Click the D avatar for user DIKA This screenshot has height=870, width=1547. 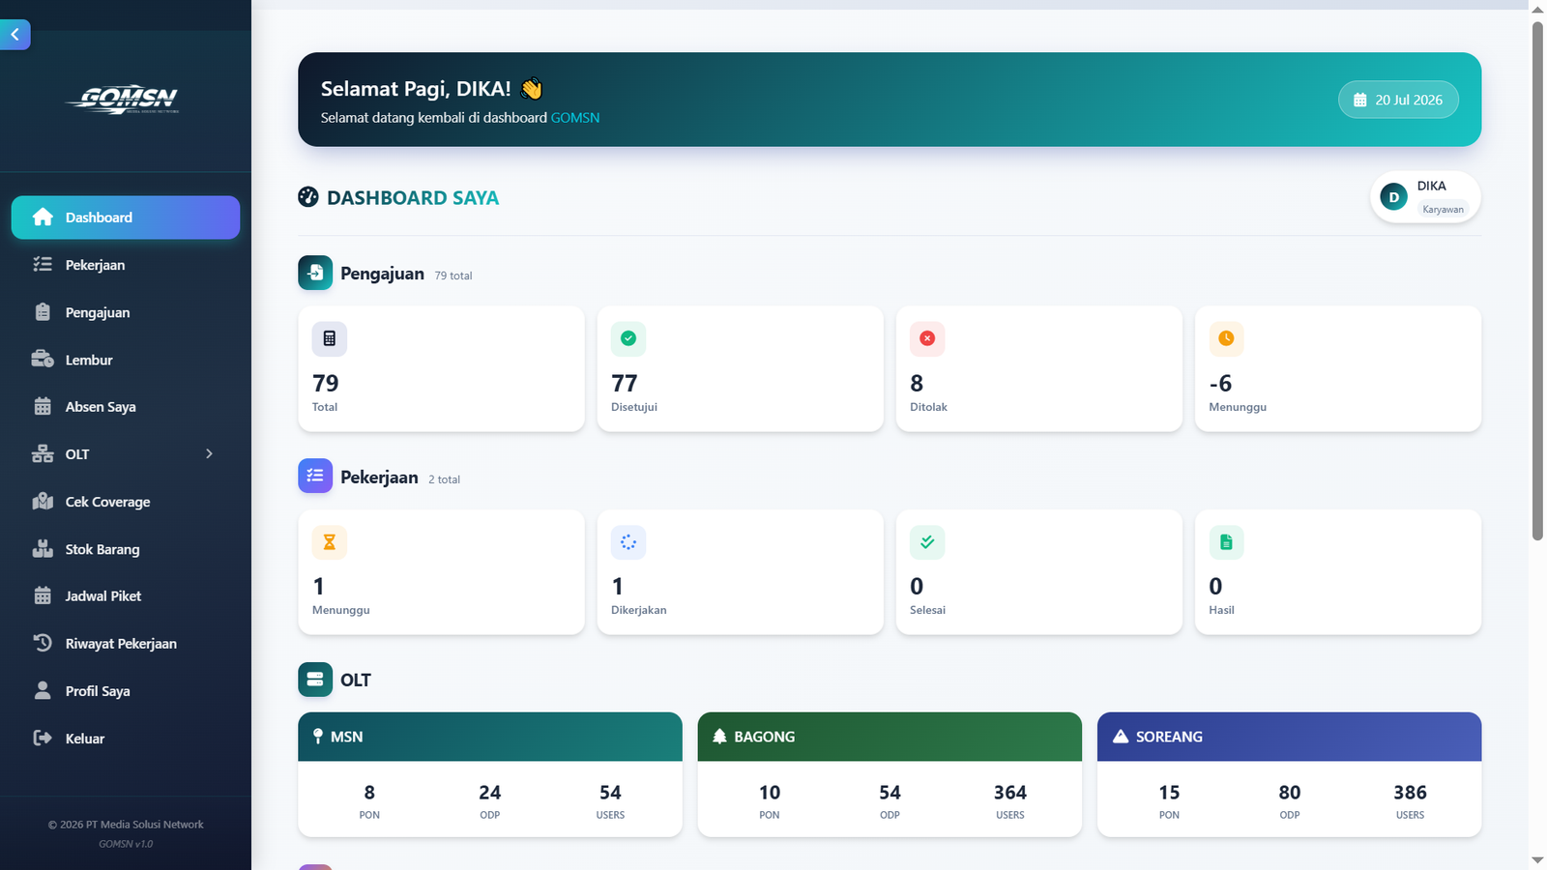1393,197
